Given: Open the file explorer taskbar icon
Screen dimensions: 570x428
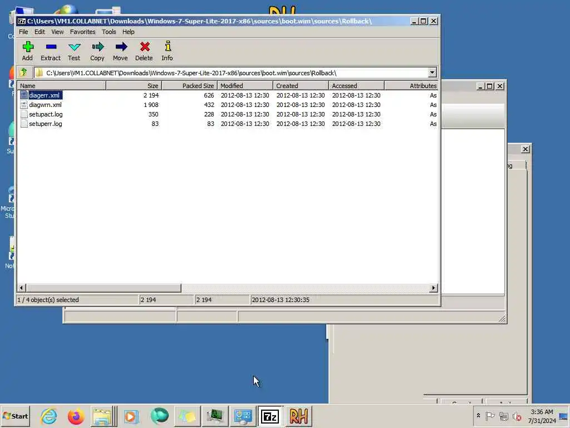Looking at the screenshot, I should pos(102,416).
